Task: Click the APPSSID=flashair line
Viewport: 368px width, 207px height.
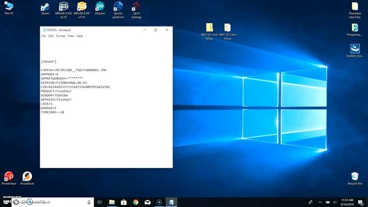Action: tap(56, 99)
